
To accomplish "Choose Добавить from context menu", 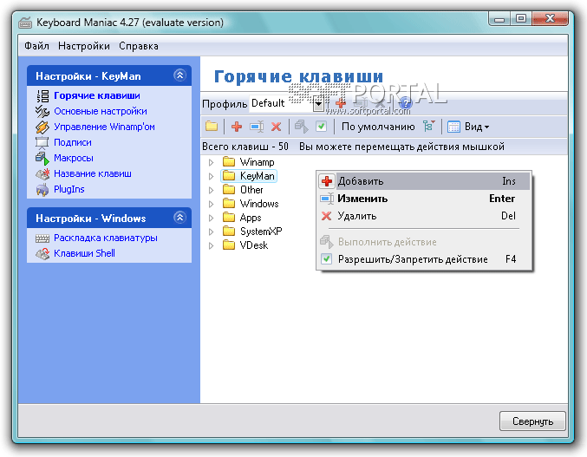I will tap(424, 181).
